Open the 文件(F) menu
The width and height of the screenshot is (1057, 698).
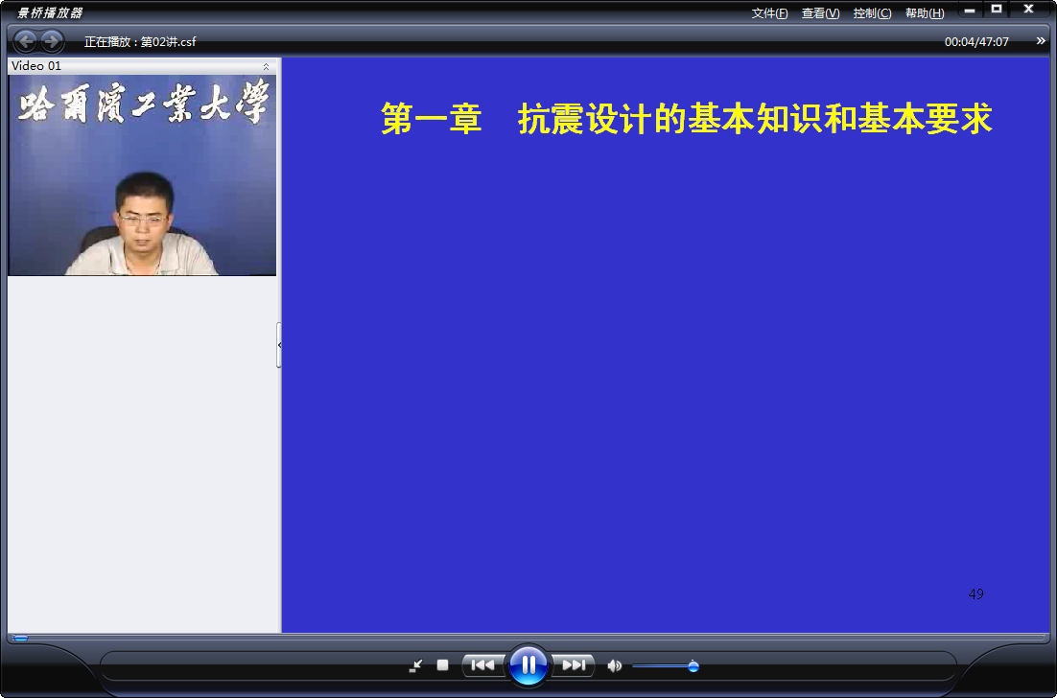770,13
